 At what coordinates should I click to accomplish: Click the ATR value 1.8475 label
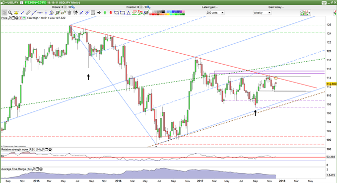331,175
